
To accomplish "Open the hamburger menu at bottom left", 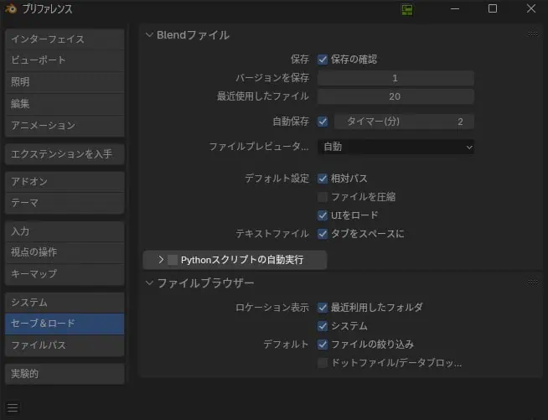I will [x=13, y=407].
